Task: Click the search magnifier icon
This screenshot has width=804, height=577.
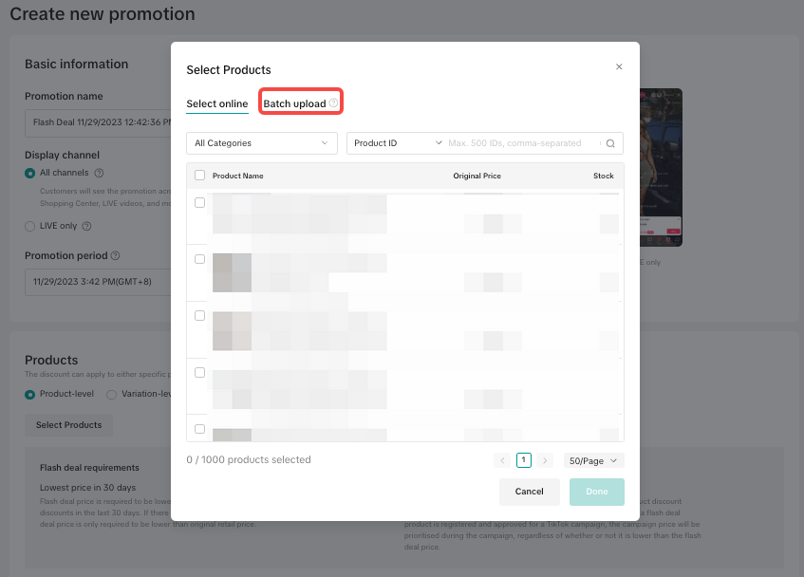Action: pyautogui.click(x=611, y=144)
